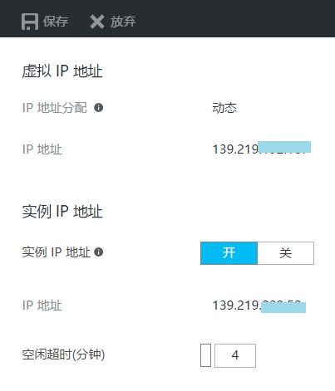Click info icon beside 实例 IP 地址
This screenshot has height=391, width=335.
[x=99, y=252]
